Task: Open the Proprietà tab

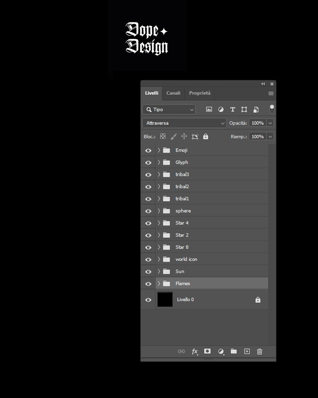Action: pyautogui.click(x=199, y=93)
